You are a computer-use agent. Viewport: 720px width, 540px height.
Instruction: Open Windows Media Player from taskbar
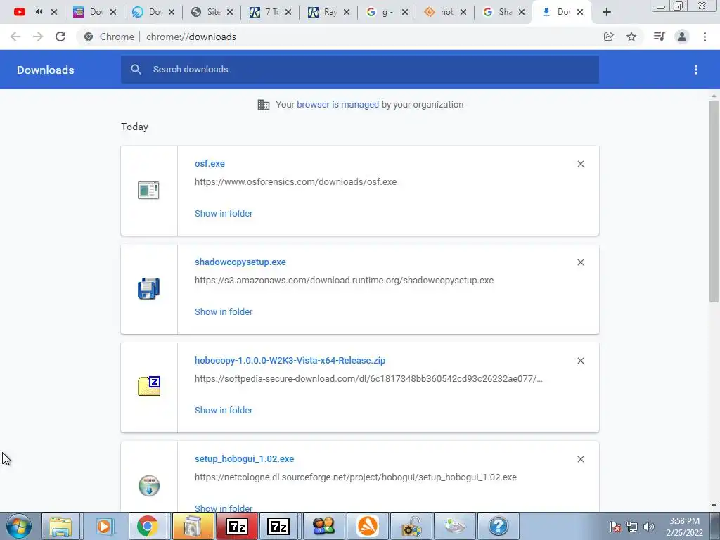pos(104,526)
